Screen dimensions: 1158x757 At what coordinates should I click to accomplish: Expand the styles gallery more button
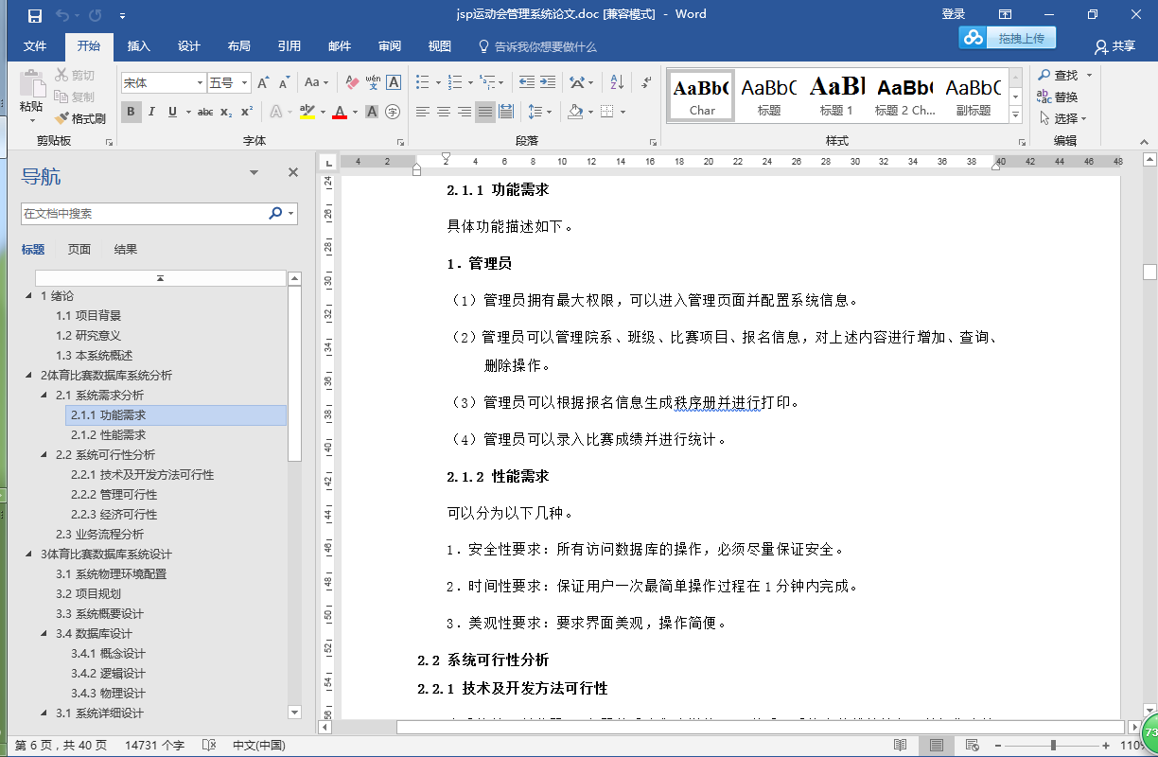[x=1015, y=114]
